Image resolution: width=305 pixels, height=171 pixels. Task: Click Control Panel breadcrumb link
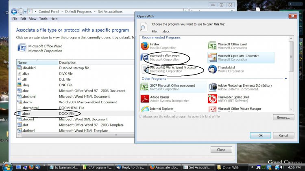click(x=49, y=12)
